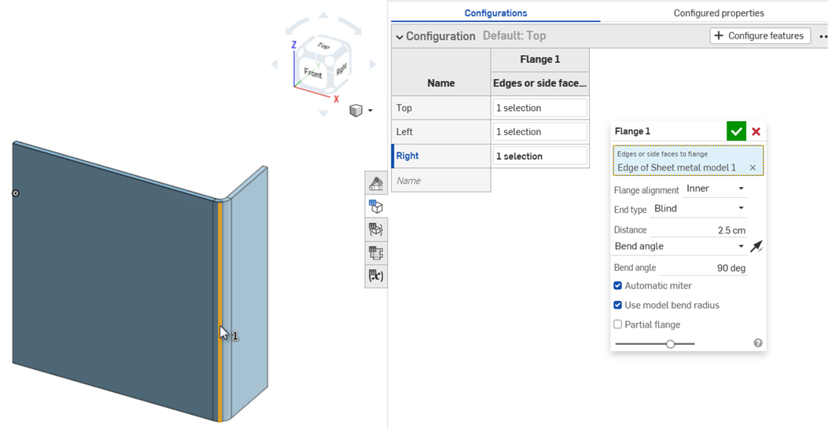Viewport: 828px width, 429px height.
Task: Accept Flange 1 with green checkmark
Action: click(736, 132)
